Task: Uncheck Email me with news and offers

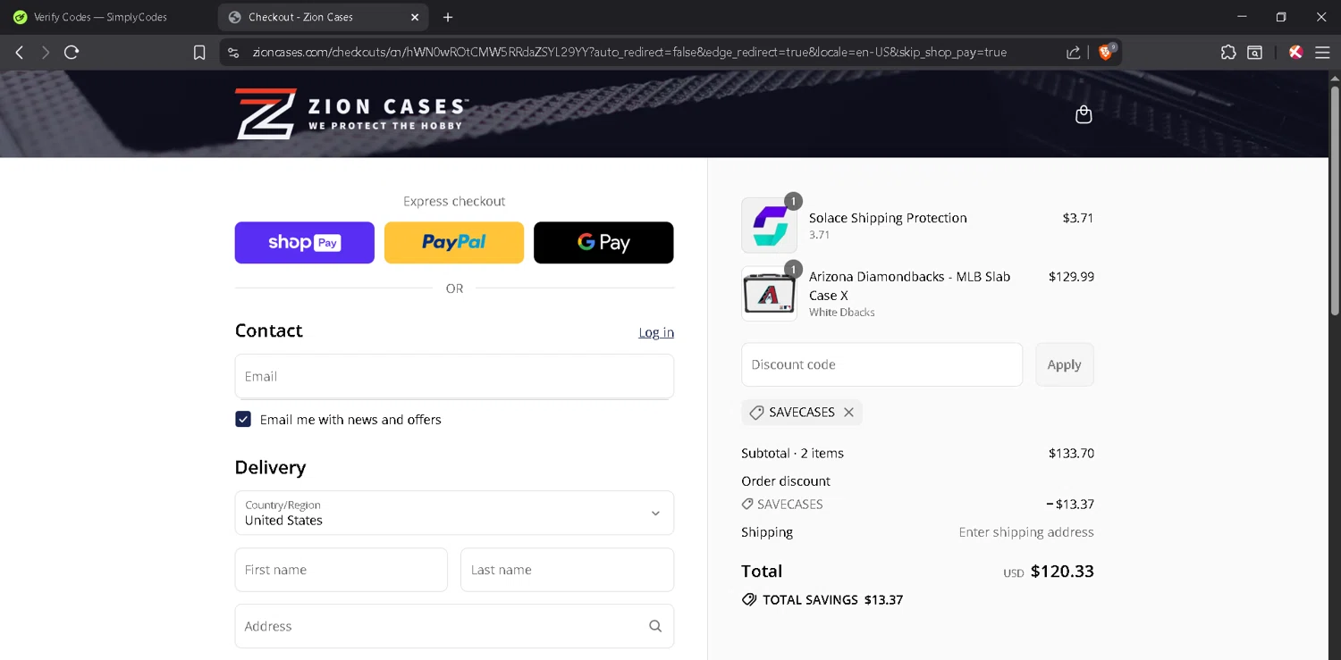Action: click(x=243, y=419)
